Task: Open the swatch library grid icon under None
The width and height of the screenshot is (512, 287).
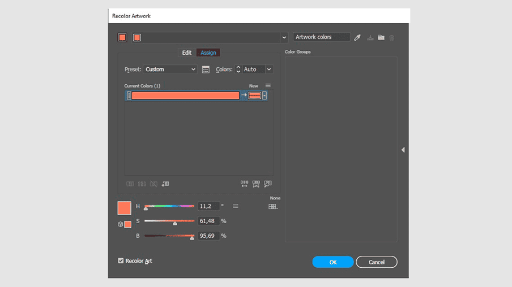Action: [273, 207]
